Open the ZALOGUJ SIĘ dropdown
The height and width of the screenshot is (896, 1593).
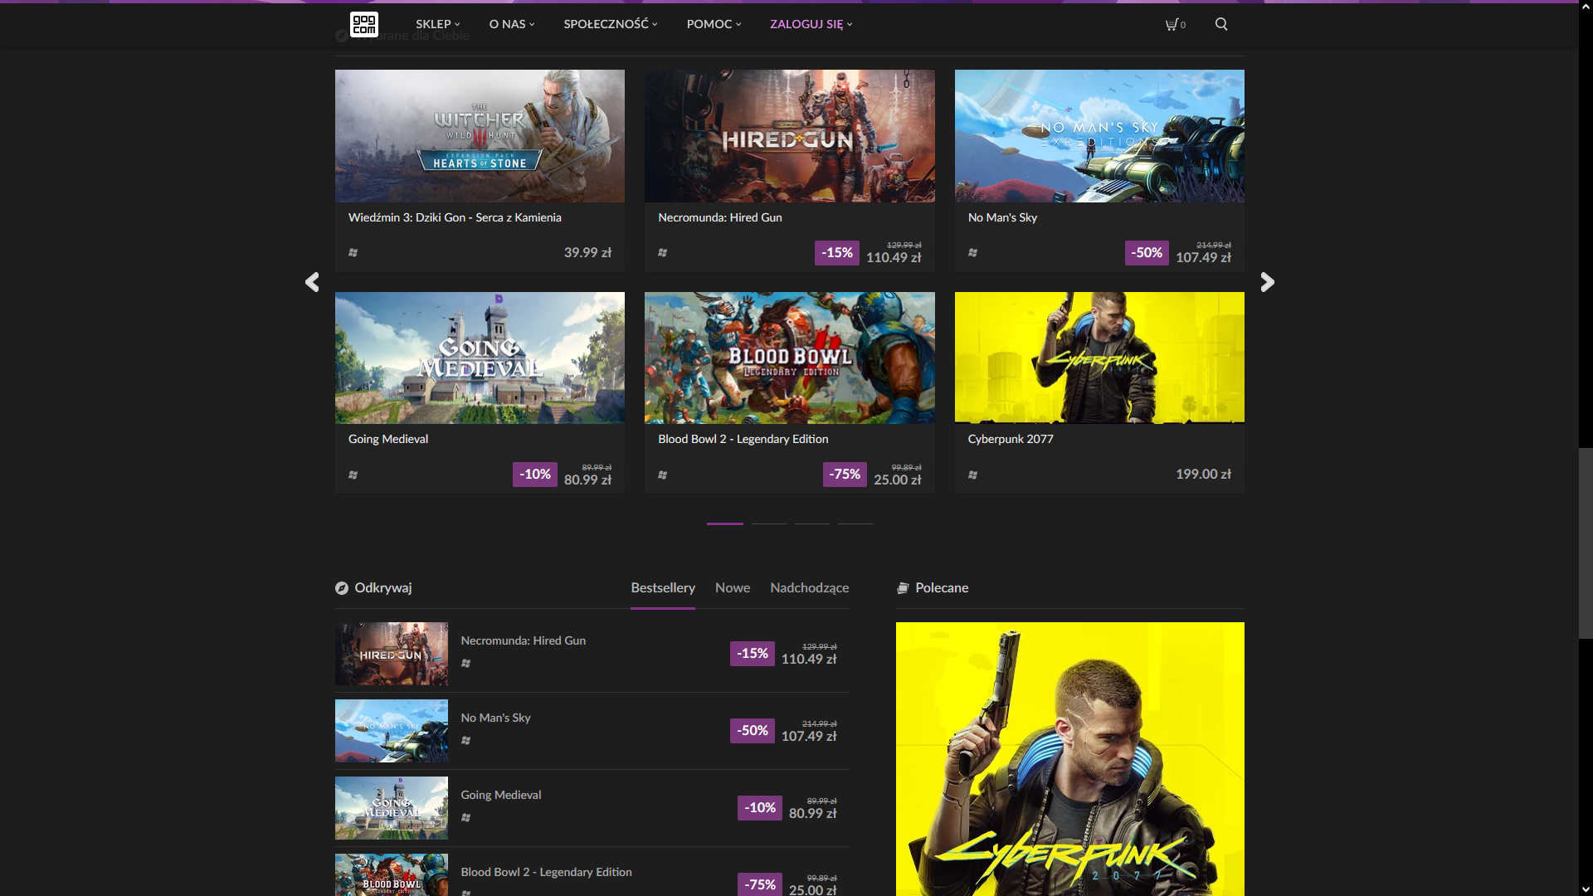(x=811, y=24)
